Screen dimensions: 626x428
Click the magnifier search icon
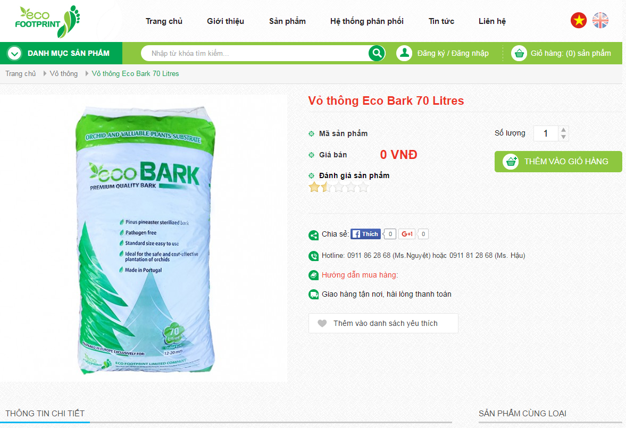(377, 53)
